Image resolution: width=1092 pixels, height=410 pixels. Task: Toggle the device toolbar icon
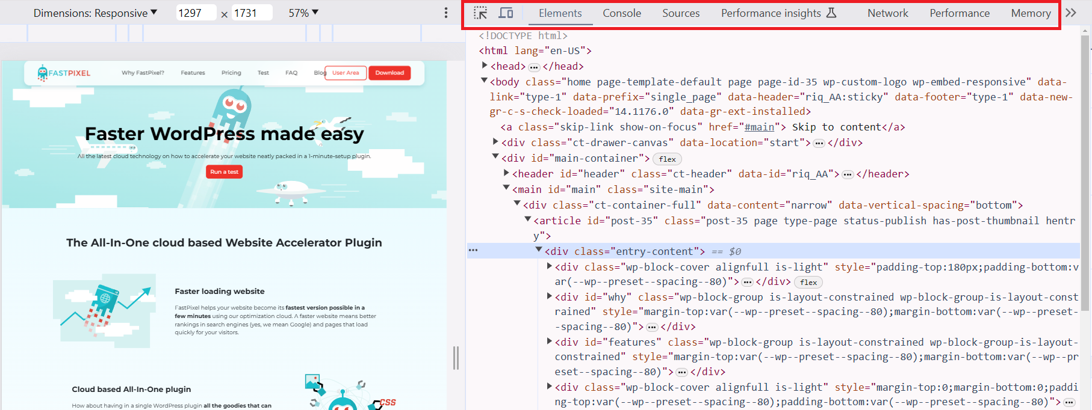pos(506,13)
